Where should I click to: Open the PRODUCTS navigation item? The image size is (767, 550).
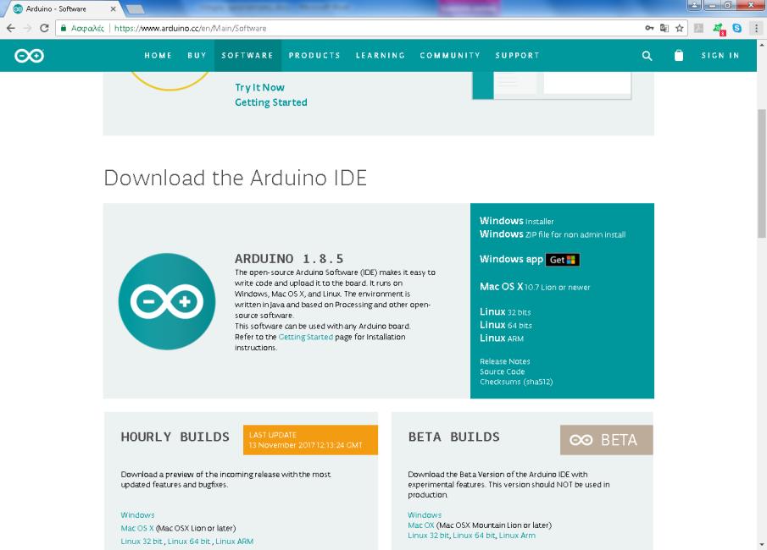pyautogui.click(x=314, y=55)
